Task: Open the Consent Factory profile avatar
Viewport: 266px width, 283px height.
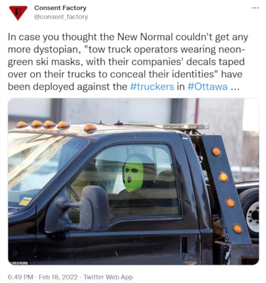Action: pyautogui.click(x=18, y=13)
